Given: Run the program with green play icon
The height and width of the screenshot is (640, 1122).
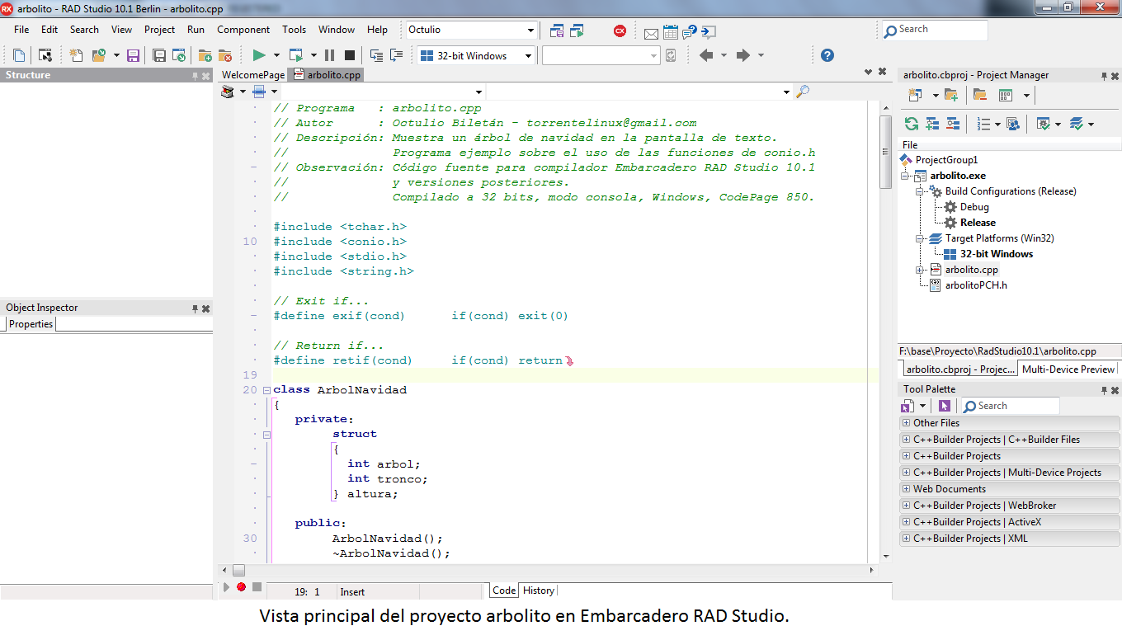Looking at the screenshot, I should coord(259,55).
